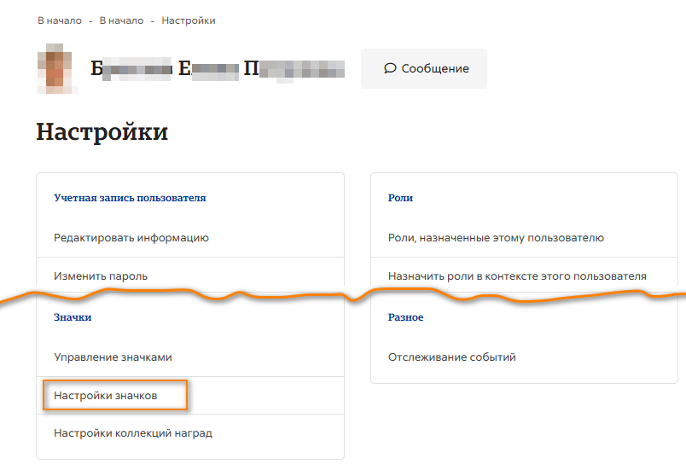686x470 pixels.
Task: Select the "Настройки" breadcrumb item
Action: coord(188,20)
